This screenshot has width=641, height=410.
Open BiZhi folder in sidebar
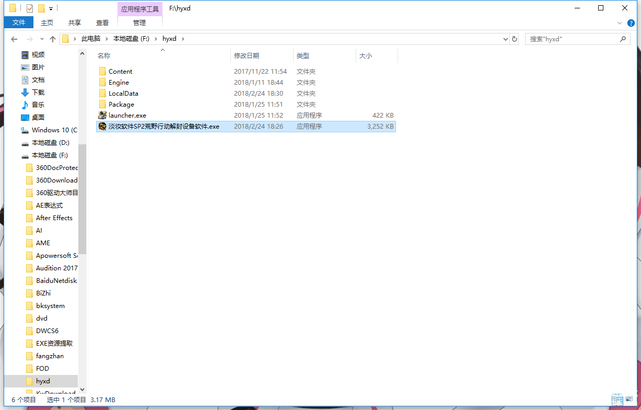pyautogui.click(x=43, y=293)
